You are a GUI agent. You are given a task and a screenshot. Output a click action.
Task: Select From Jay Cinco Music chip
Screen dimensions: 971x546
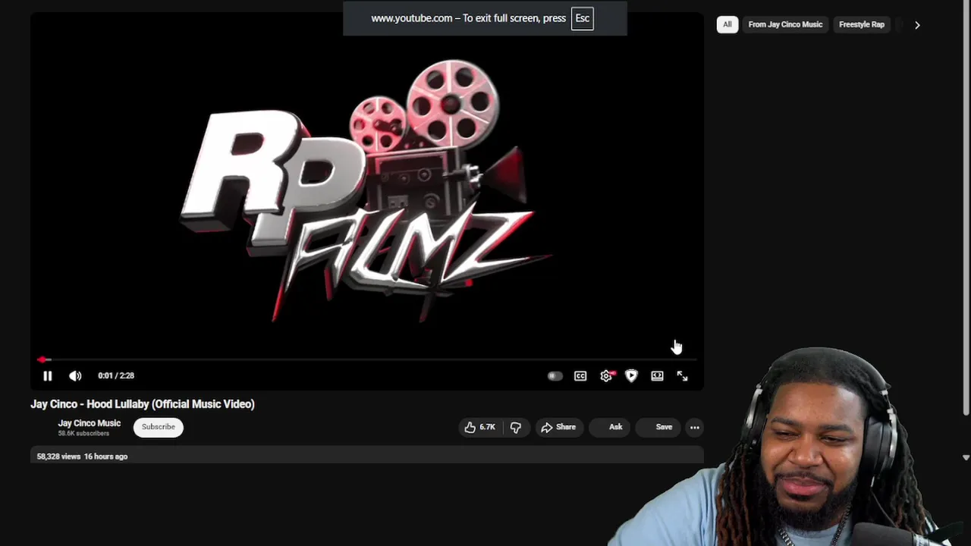[785, 24]
